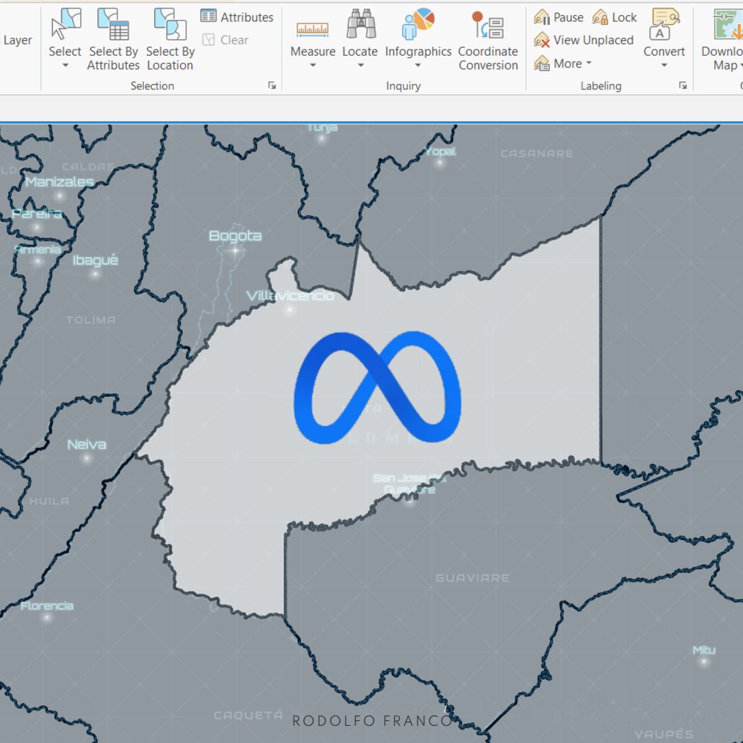Pause labeling

[x=559, y=17]
